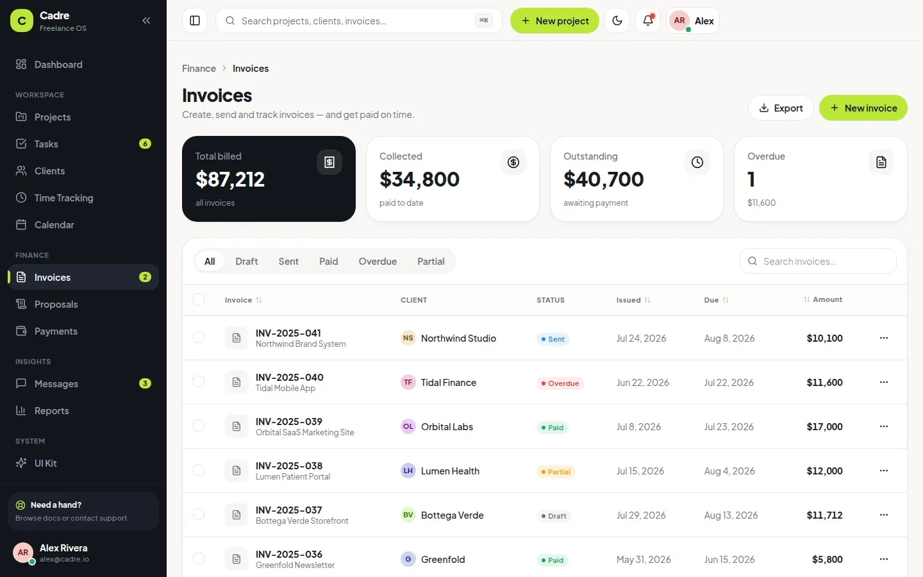Select the checkbox for INV-2025-041
The image size is (923, 577).
point(199,337)
